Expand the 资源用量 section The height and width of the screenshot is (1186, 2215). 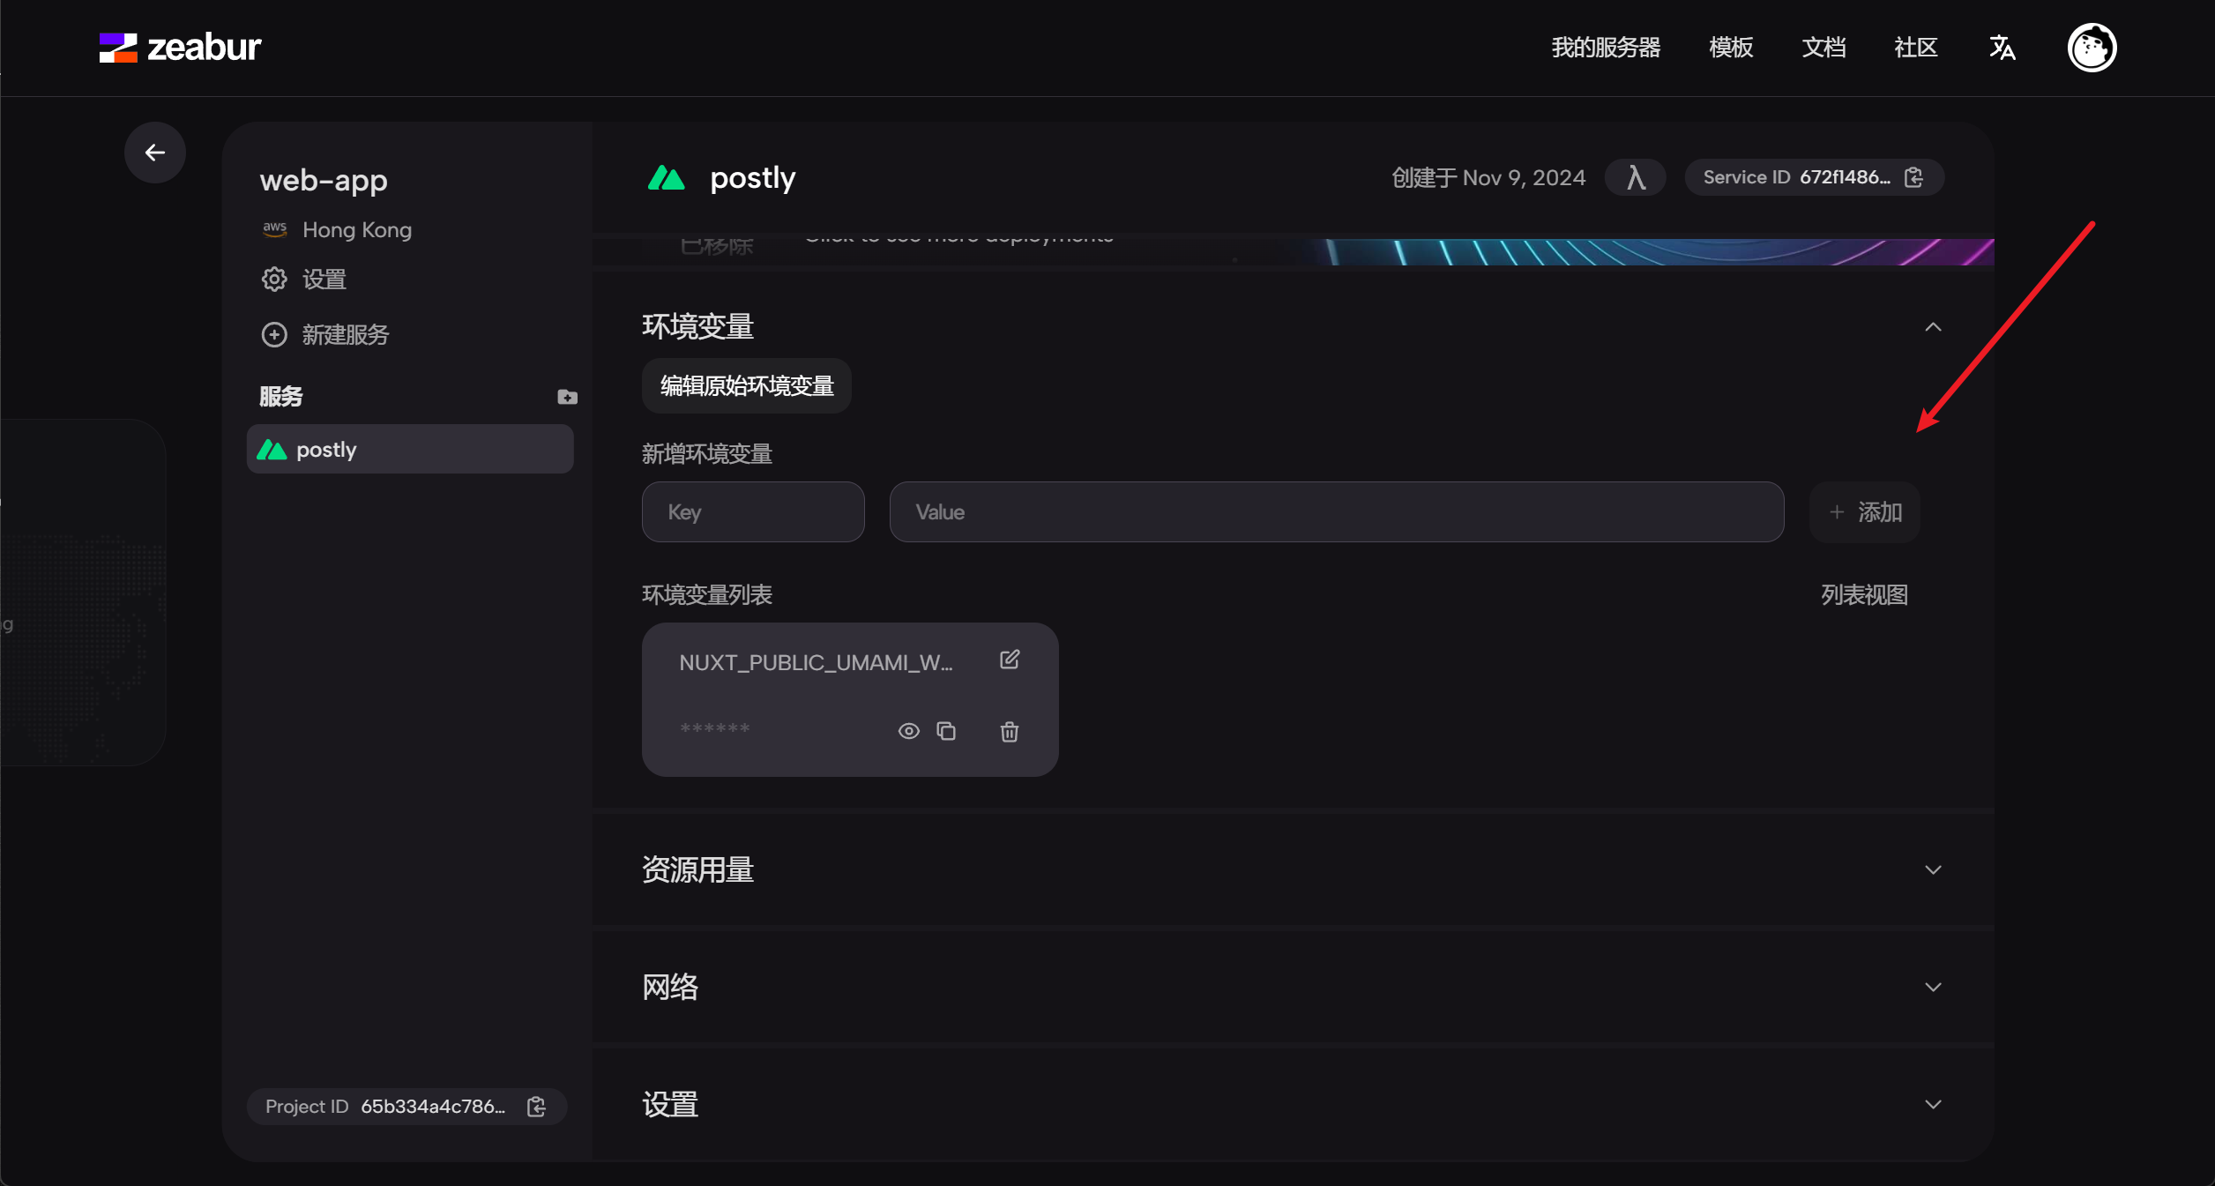click(x=1933, y=869)
